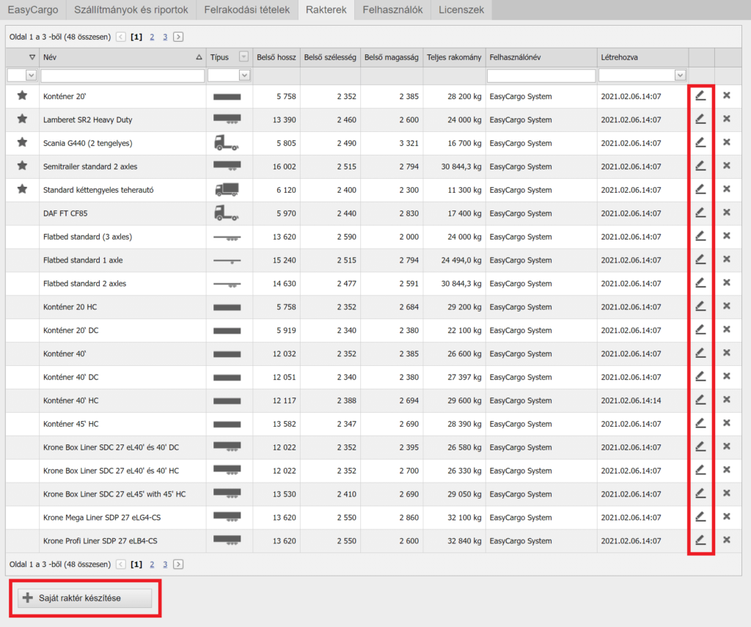Delete the Lamberet SR2 Heavy Duty row
Screen dimensions: 751x627
click(x=727, y=119)
